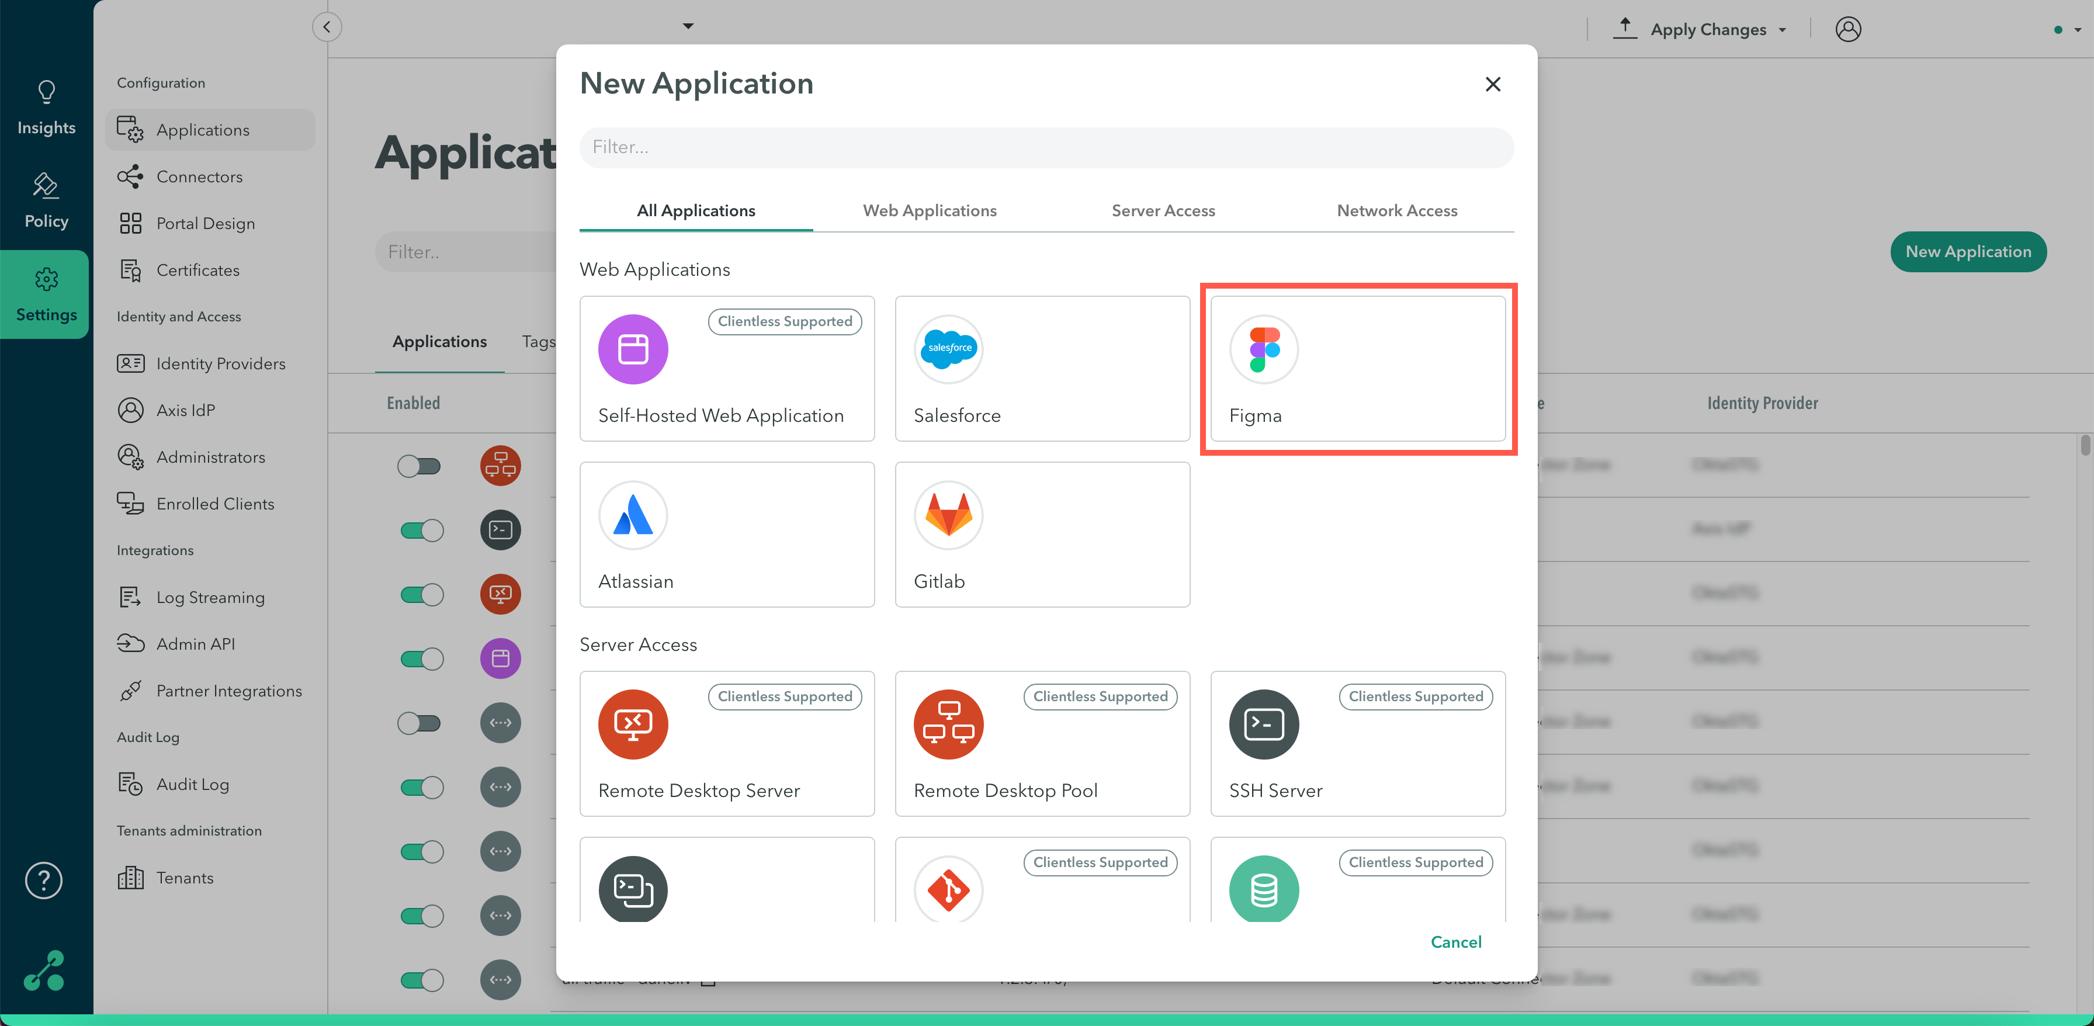Viewport: 2094px width, 1026px height.
Task: Select Remote Desktop Pool icon
Action: [948, 723]
